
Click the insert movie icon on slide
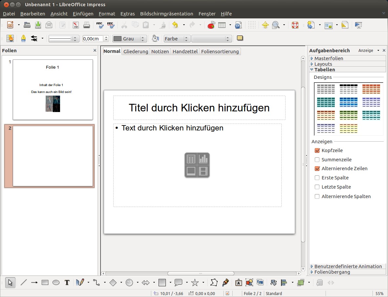tap(204, 171)
